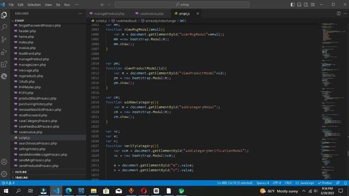Open the Source Control view
This screenshot has height=196, width=349.
[4, 39]
